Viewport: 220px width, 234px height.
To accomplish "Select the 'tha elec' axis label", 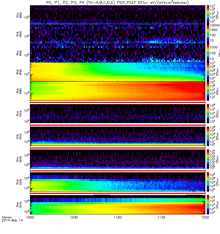I will tap(19, 15).
